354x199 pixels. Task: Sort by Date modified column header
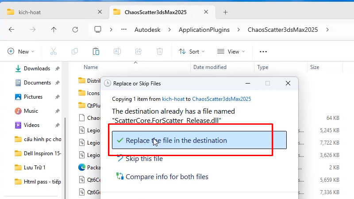pyautogui.click(x=210, y=67)
